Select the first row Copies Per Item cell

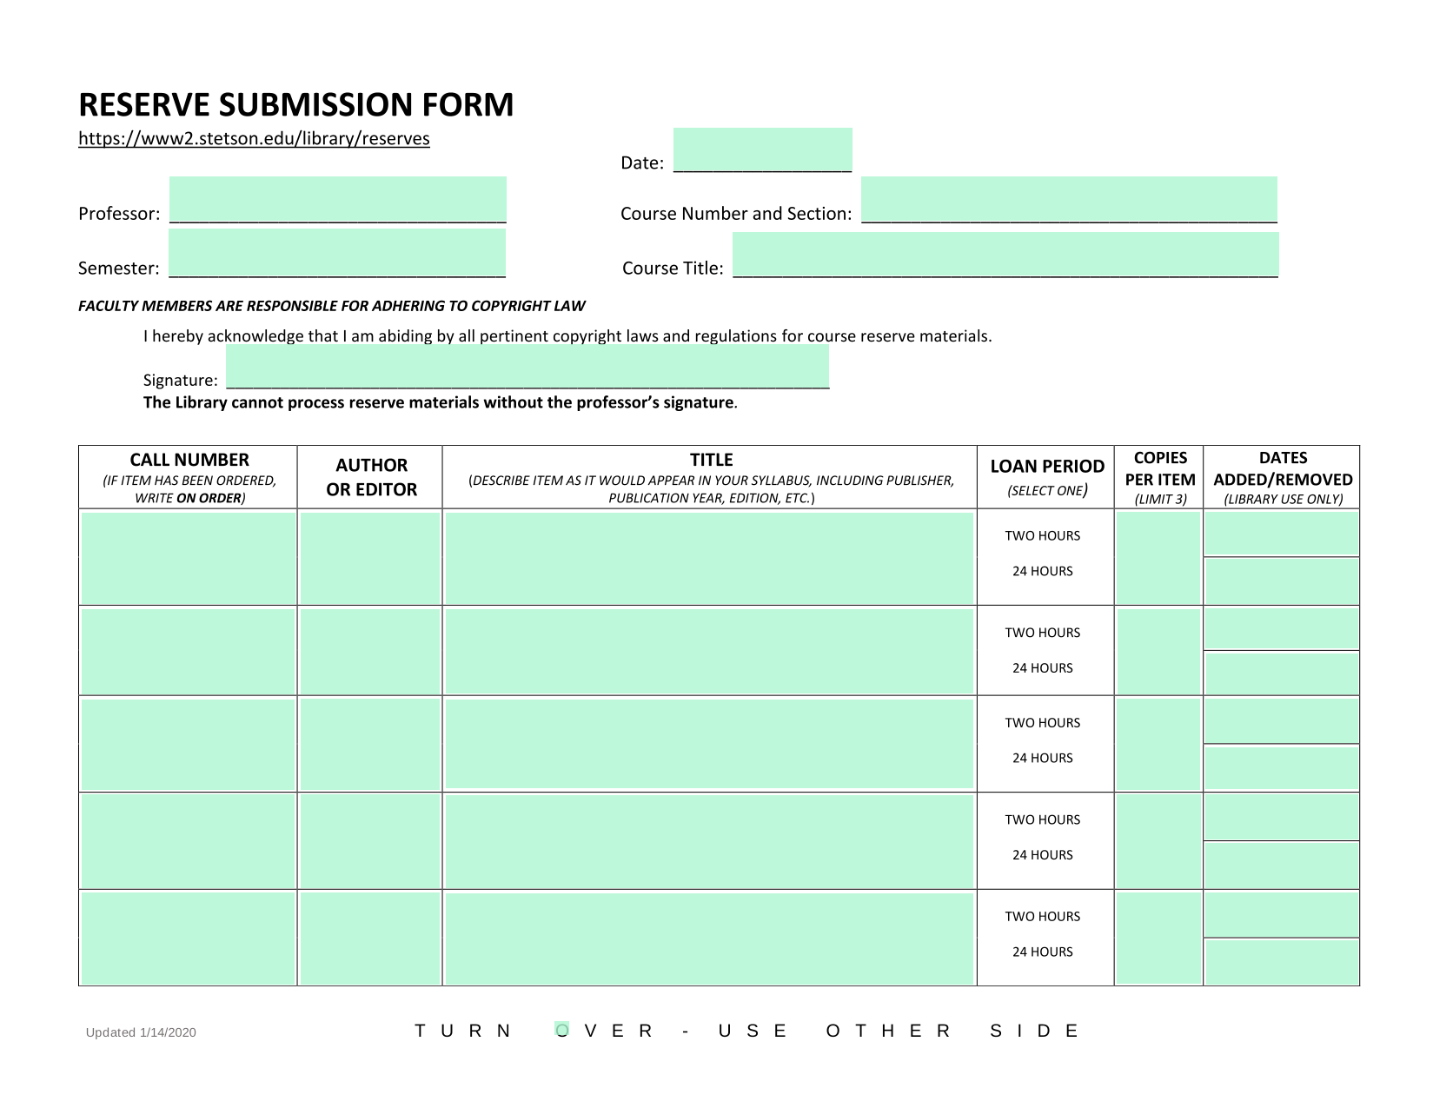click(1158, 558)
